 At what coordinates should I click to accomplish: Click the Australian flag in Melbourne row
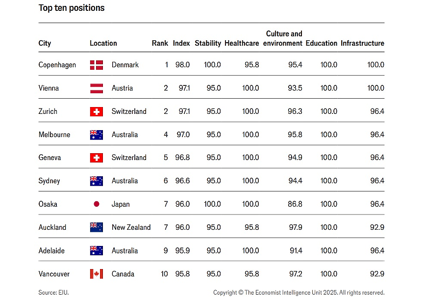(96, 135)
